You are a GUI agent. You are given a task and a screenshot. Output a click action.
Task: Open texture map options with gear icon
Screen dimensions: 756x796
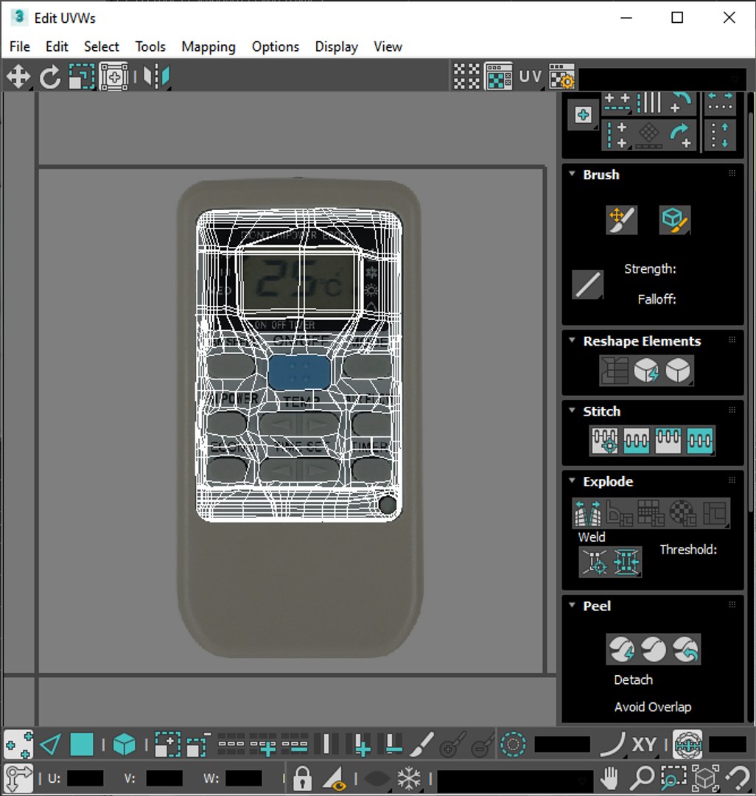[x=561, y=77]
